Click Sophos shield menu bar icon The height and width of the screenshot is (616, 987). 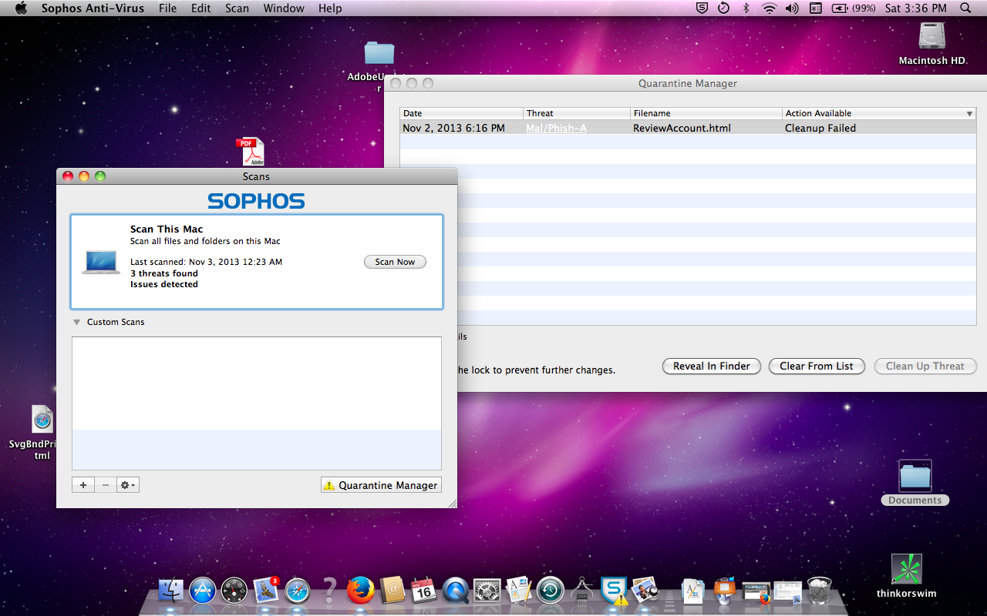tap(702, 8)
